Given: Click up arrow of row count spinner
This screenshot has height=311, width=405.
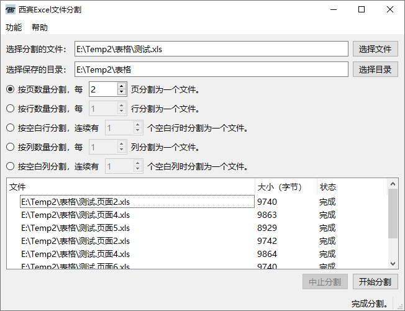Looking at the screenshot, I should (x=121, y=105).
